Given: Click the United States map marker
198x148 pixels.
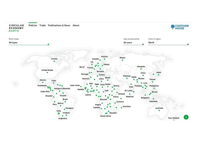Looking at the screenshot, I should coord(47,73).
